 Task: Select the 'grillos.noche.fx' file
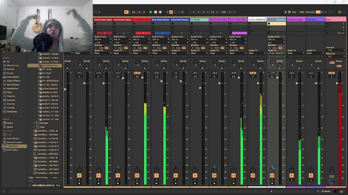(x=50, y=89)
